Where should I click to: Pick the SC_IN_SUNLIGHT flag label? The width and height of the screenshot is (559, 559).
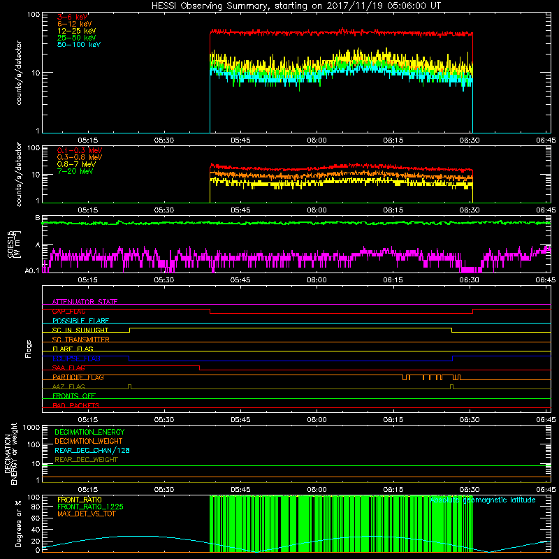tap(80, 330)
